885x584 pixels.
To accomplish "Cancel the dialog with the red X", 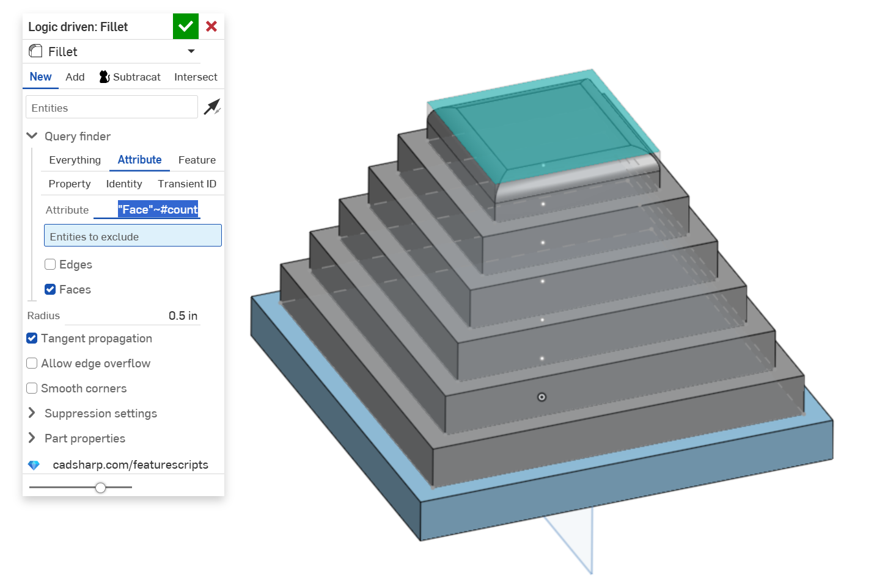I will (211, 26).
